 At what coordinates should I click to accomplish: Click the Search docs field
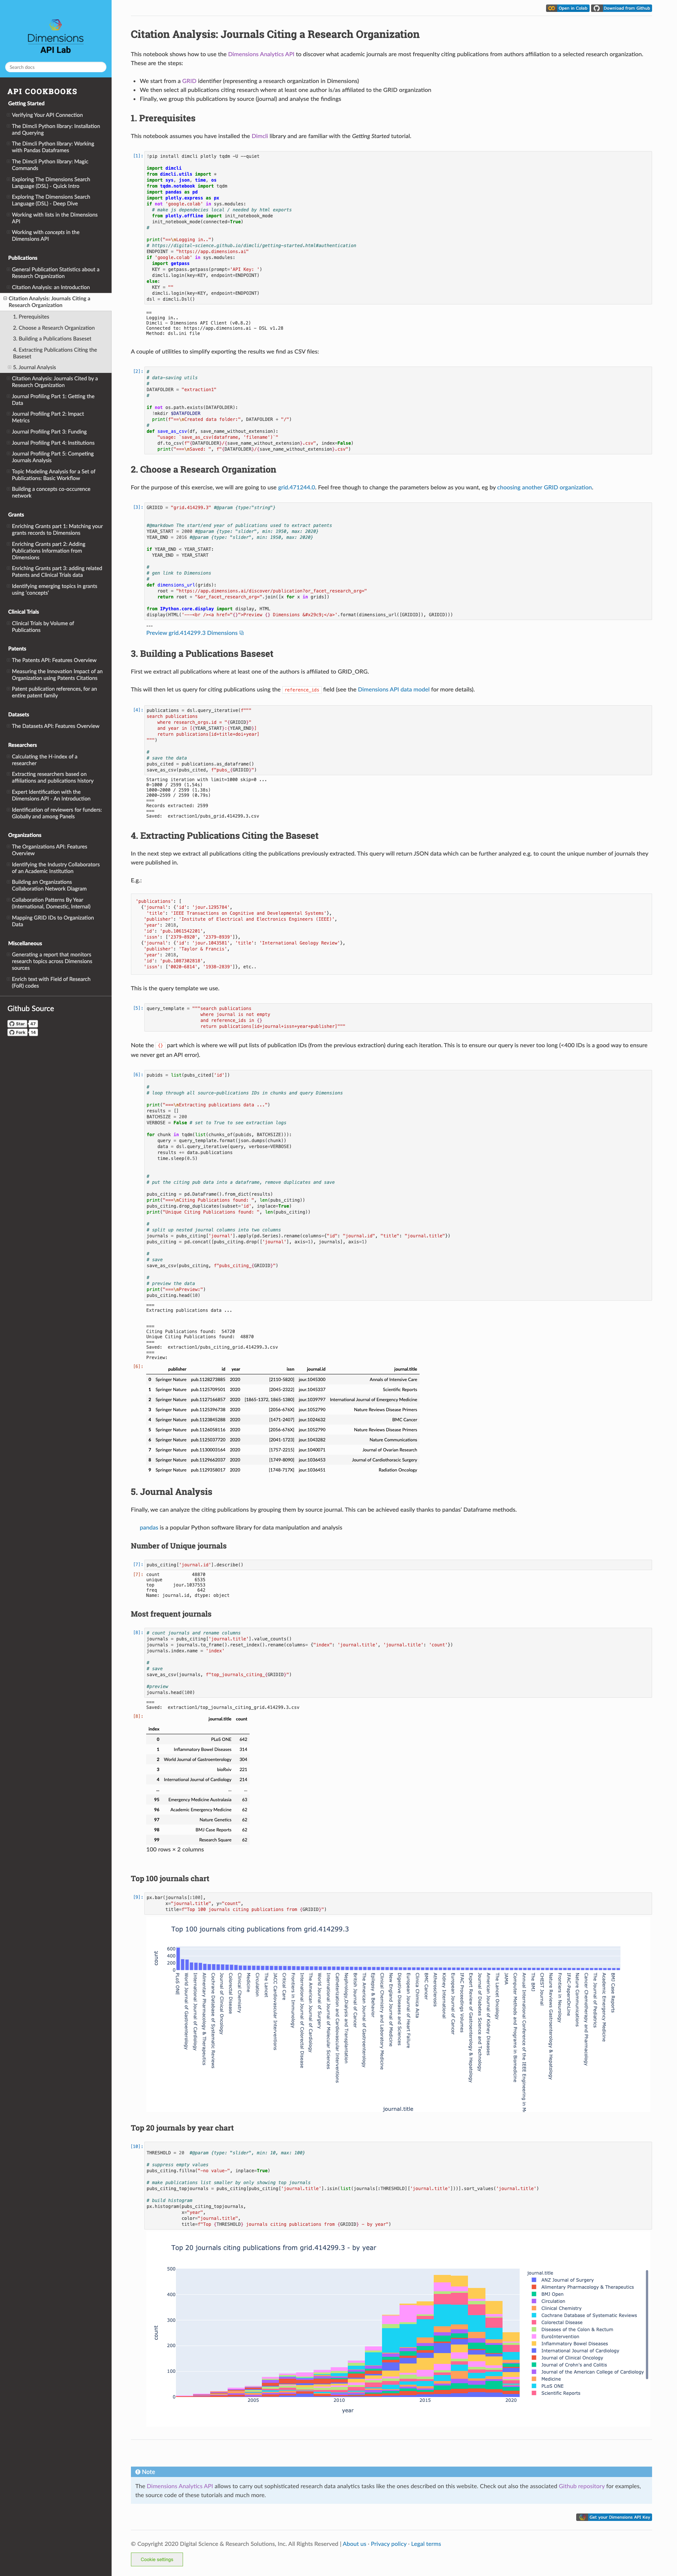pos(56,67)
